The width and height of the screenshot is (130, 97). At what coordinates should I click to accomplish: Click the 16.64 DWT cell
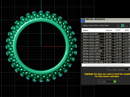coord(119,48)
